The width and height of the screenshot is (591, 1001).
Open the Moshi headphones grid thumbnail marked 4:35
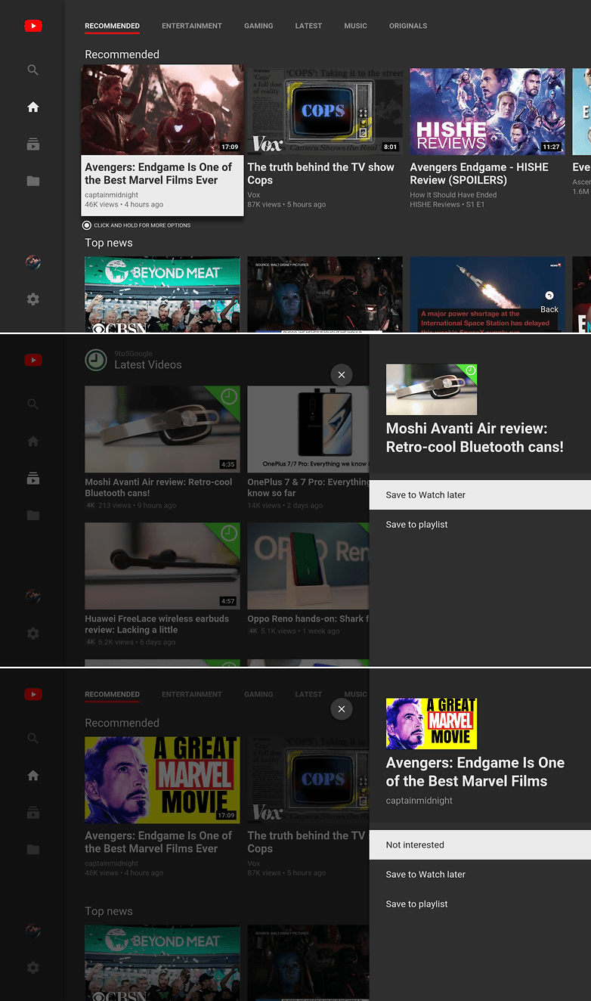click(x=162, y=429)
